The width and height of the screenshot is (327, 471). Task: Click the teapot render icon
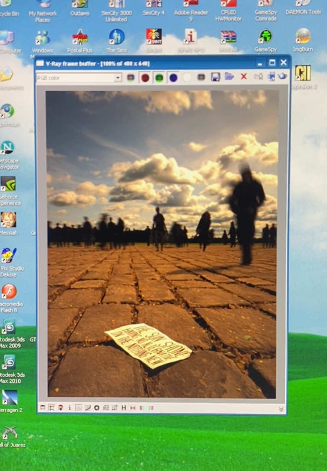(x=282, y=76)
